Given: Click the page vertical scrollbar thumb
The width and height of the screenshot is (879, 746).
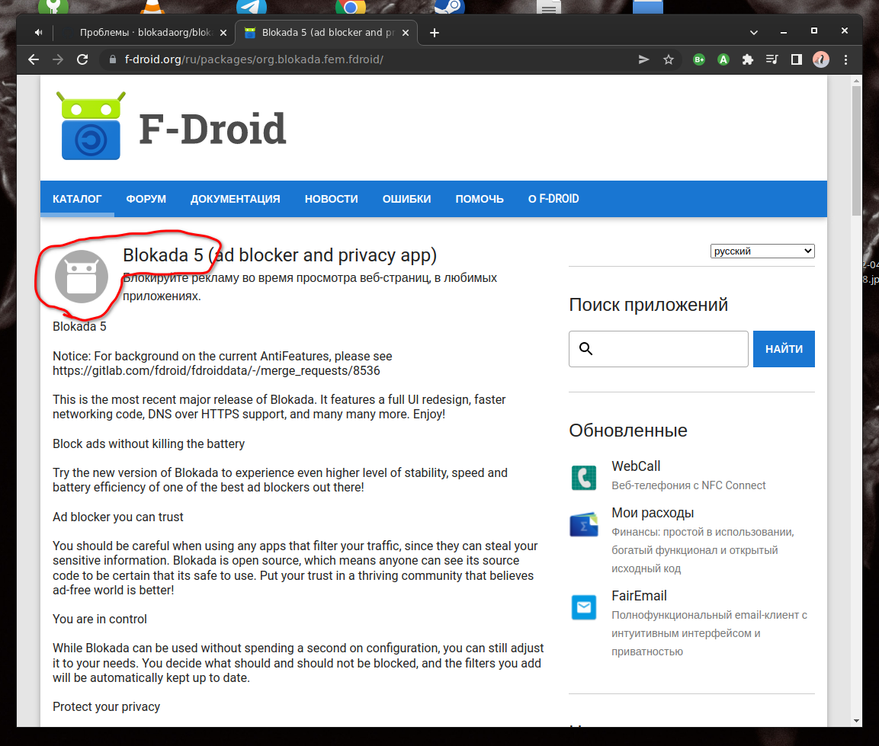Looking at the screenshot, I should [x=856, y=150].
